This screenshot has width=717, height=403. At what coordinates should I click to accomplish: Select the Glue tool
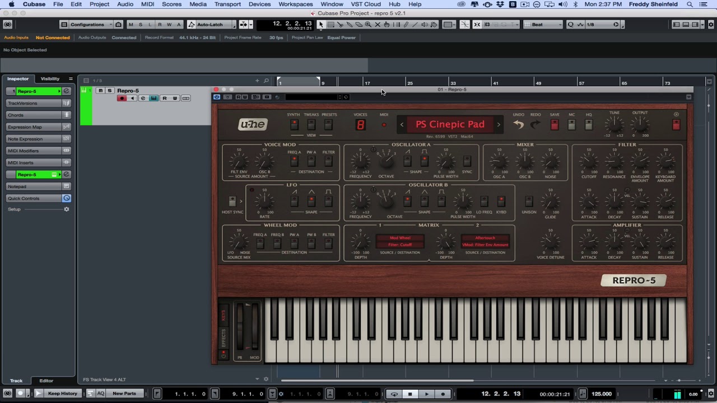pyautogui.click(x=350, y=25)
